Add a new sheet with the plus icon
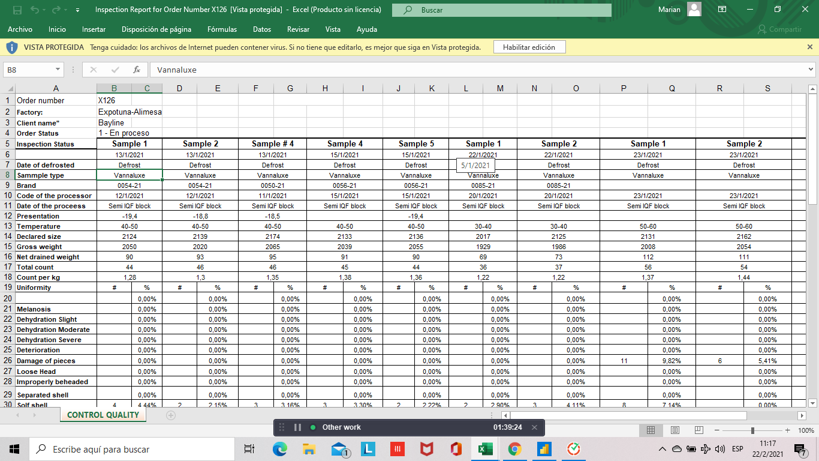The image size is (819, 461). click(171, 415)
